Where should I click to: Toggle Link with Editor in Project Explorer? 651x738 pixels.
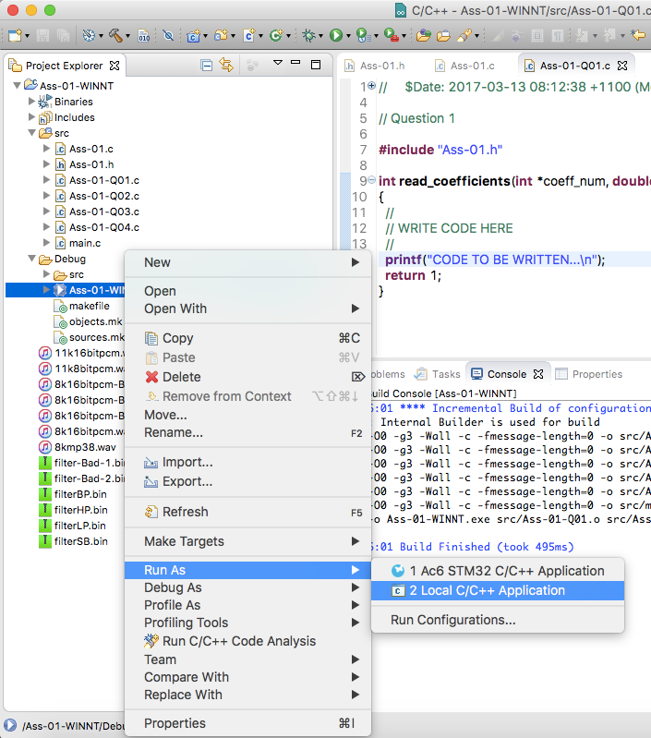tap(226, 66)
